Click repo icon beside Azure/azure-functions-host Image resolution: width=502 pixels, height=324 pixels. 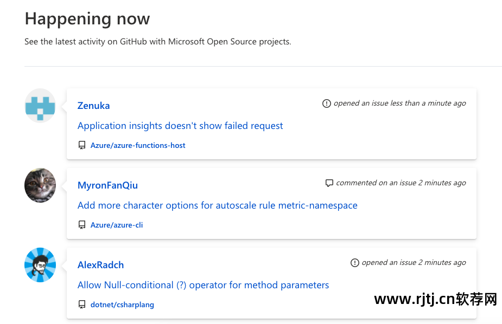tap(82, 145)
